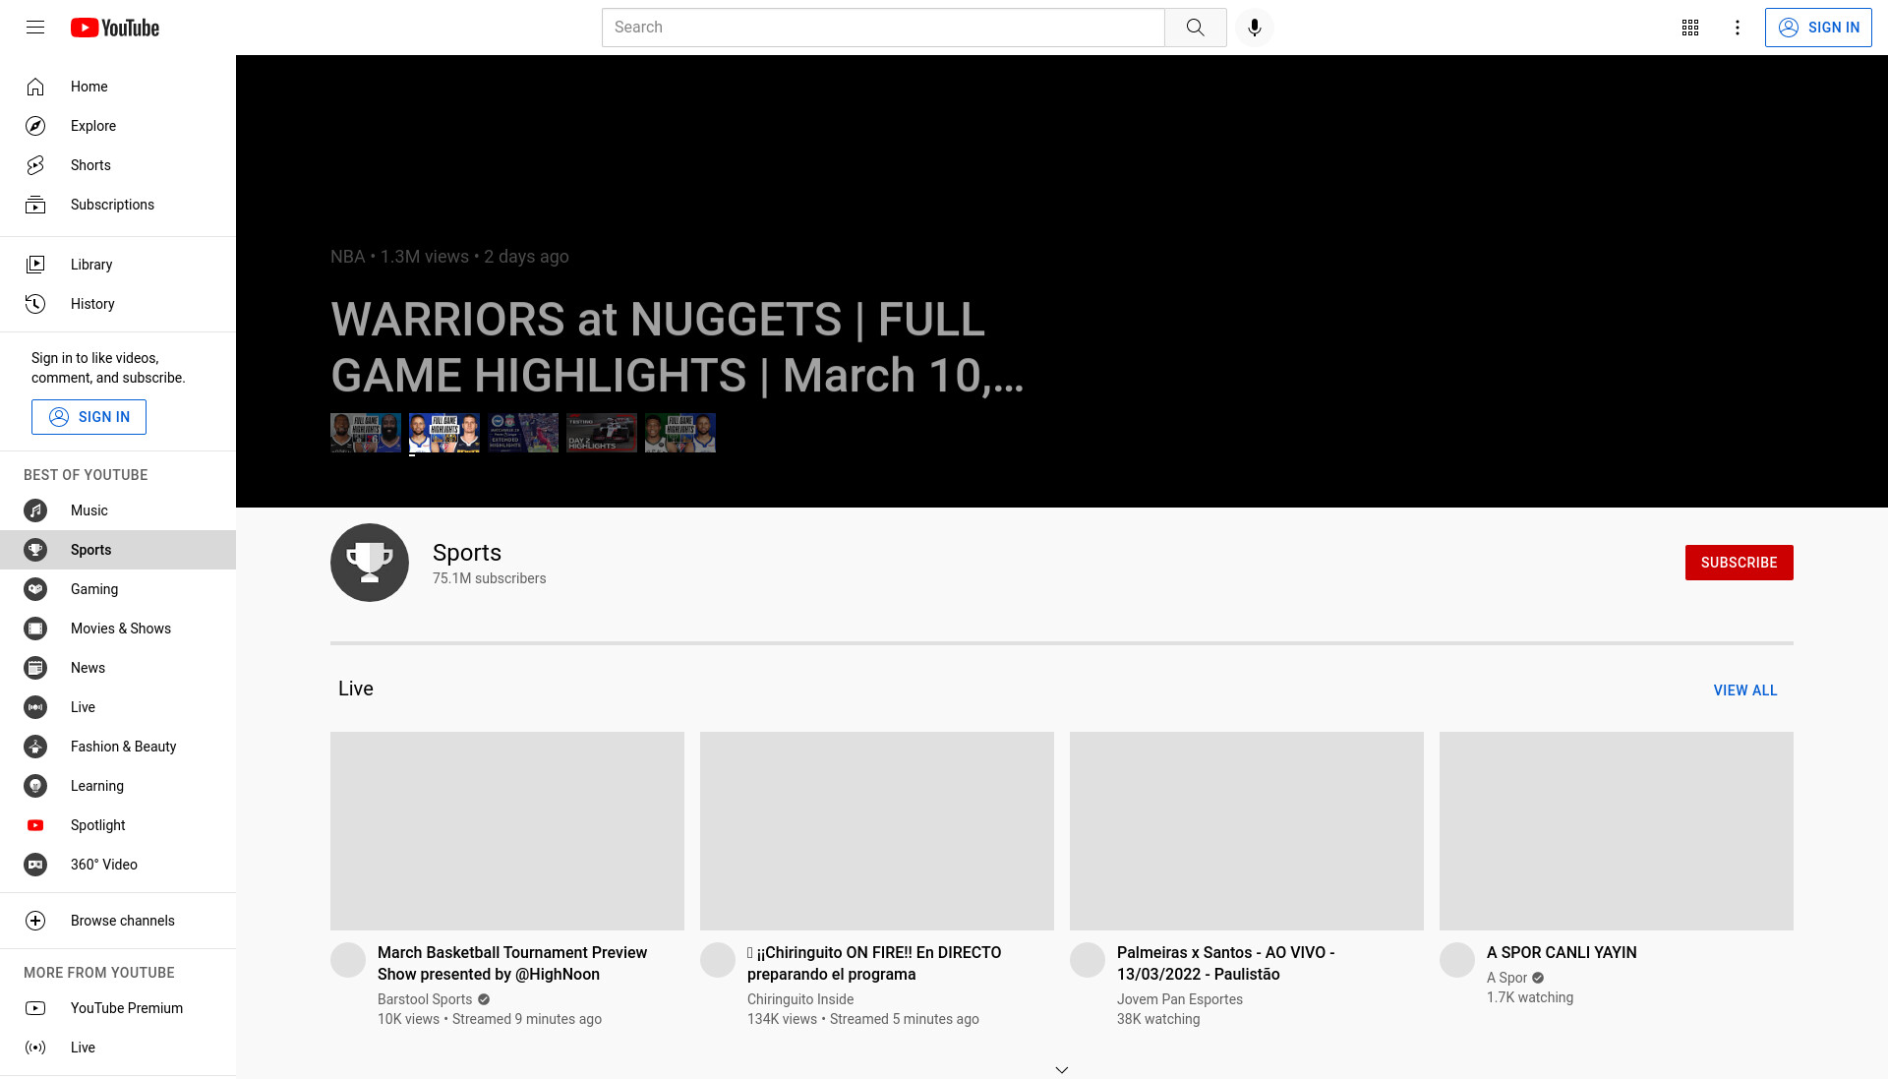Click the Live broadcast icon under Best of YouTube
The height and width of the screenshot is (1079, 1888).
click(x=35, y=707)
